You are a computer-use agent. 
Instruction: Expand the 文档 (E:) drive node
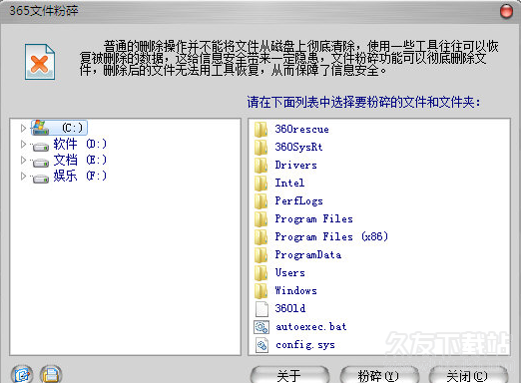coord(23,160)
